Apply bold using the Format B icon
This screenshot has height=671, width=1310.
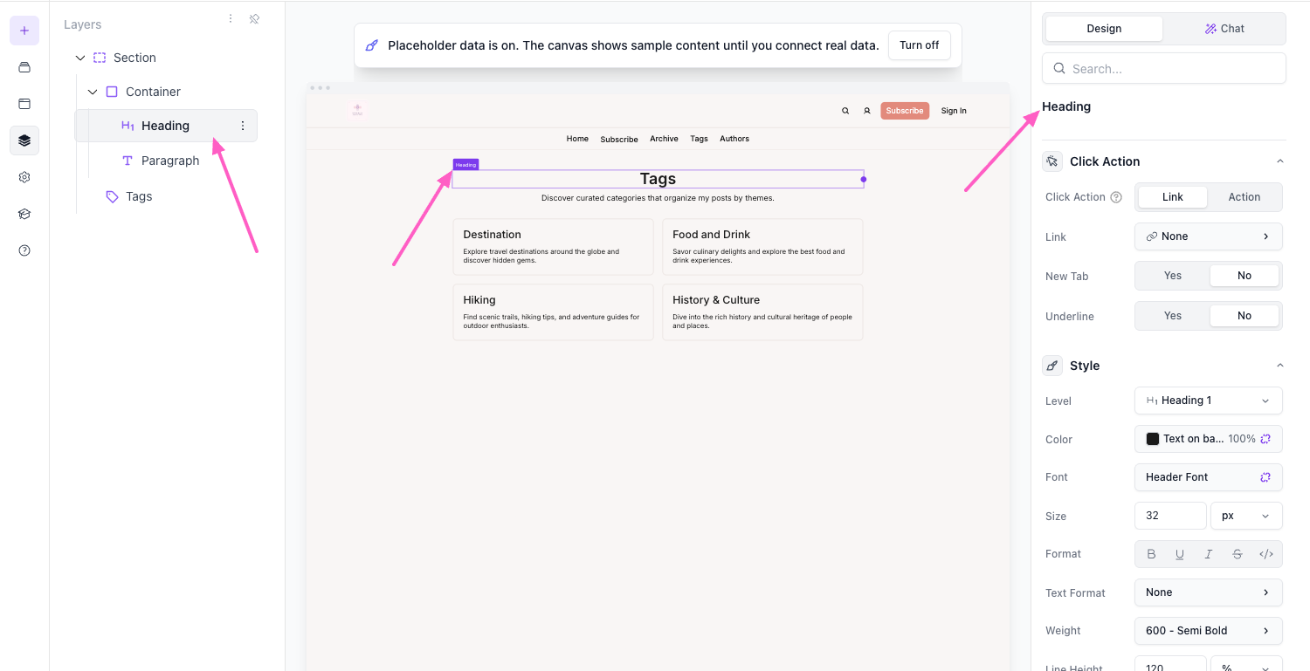tap(1151, 554)
